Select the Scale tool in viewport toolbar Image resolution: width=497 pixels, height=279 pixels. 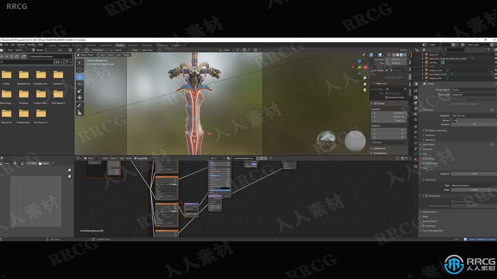(80, 91)
